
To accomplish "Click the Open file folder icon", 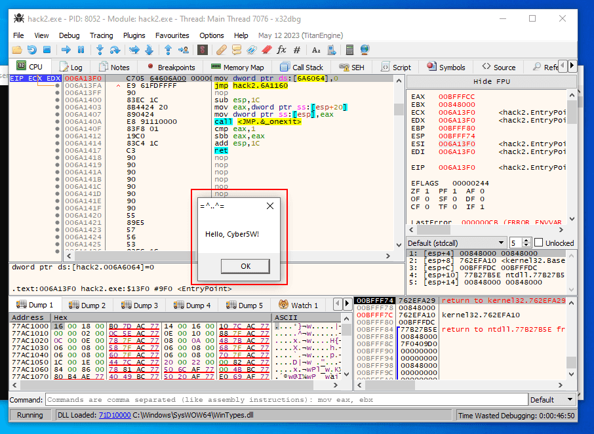I will [x=16, y=49].
